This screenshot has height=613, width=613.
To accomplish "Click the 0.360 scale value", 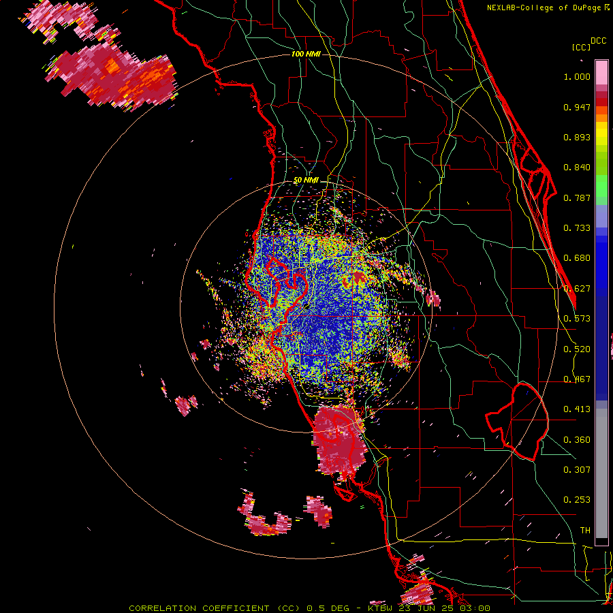I will pos(577,439).
